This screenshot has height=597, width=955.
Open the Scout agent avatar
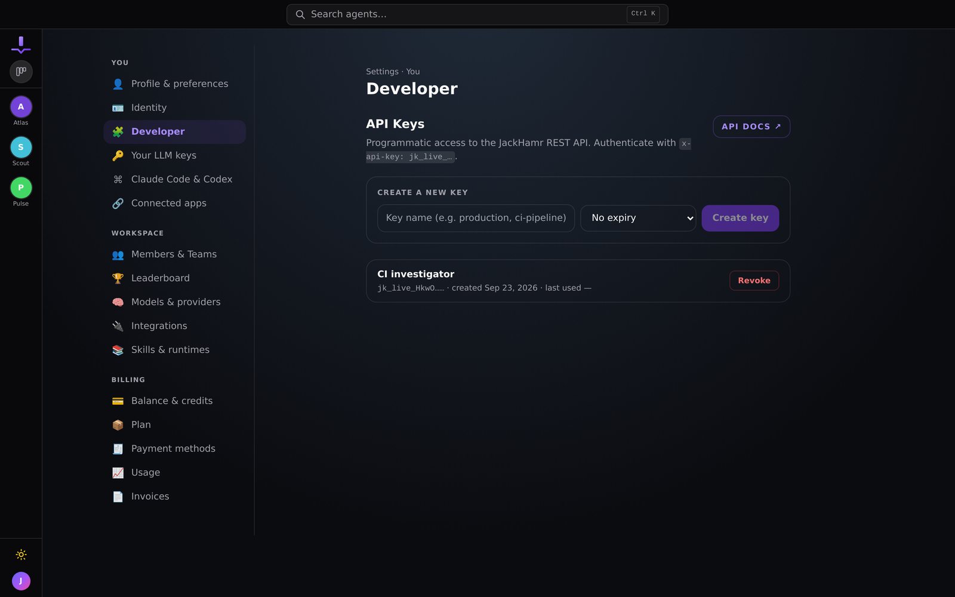21,147
